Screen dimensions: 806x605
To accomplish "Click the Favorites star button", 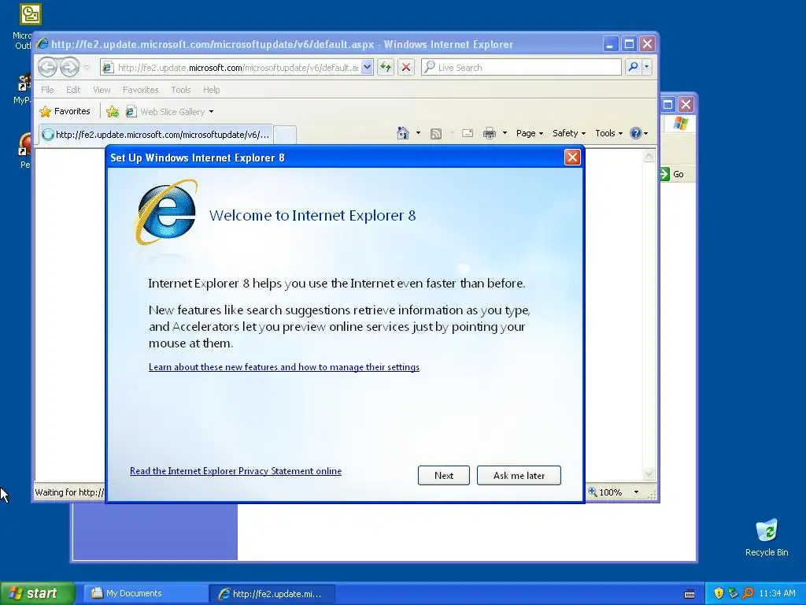I will (65, 111).
